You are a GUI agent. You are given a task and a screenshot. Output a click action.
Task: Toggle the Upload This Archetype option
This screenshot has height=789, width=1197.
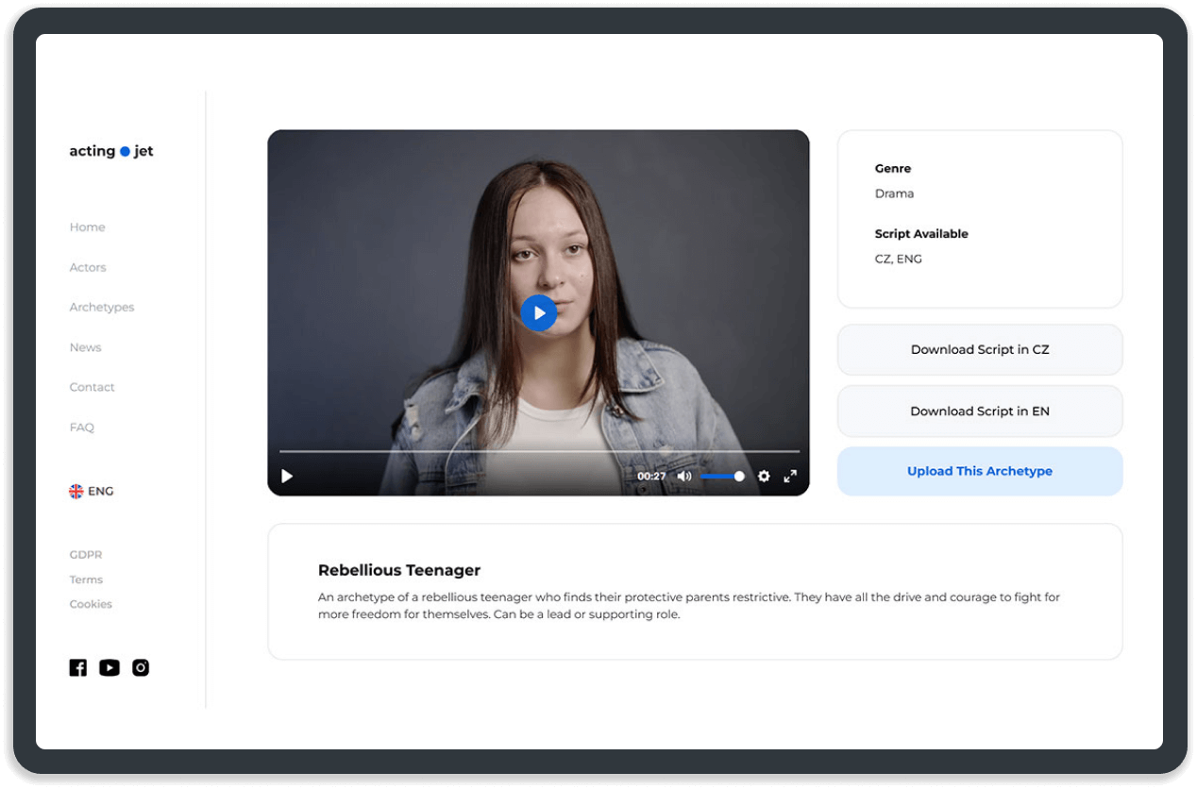[x=979, y=471]
